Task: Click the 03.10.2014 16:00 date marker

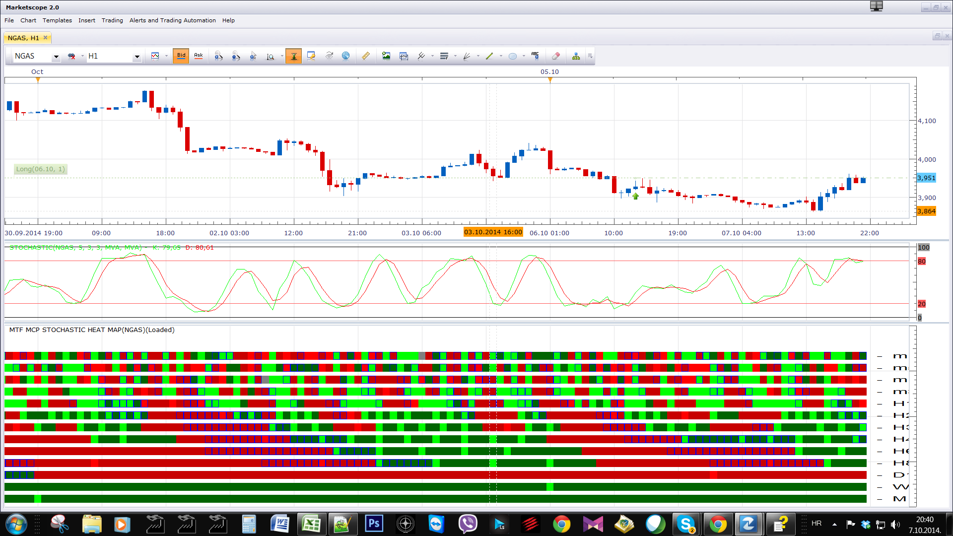Action: [x=493, y=232]
